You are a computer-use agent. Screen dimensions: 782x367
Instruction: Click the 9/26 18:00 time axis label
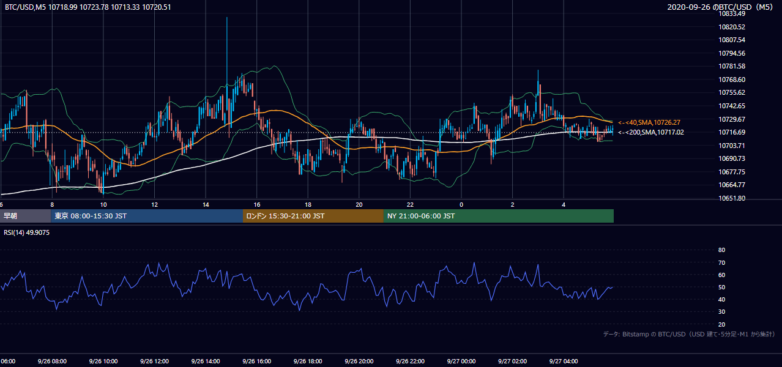click(308, 361)
